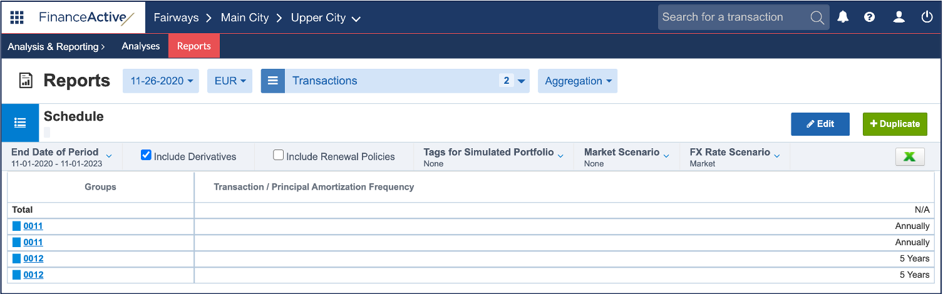Screen dimensions: 943x294
Task: Open the 11-26-2020 date dropdown
Action: click(161, 81)
